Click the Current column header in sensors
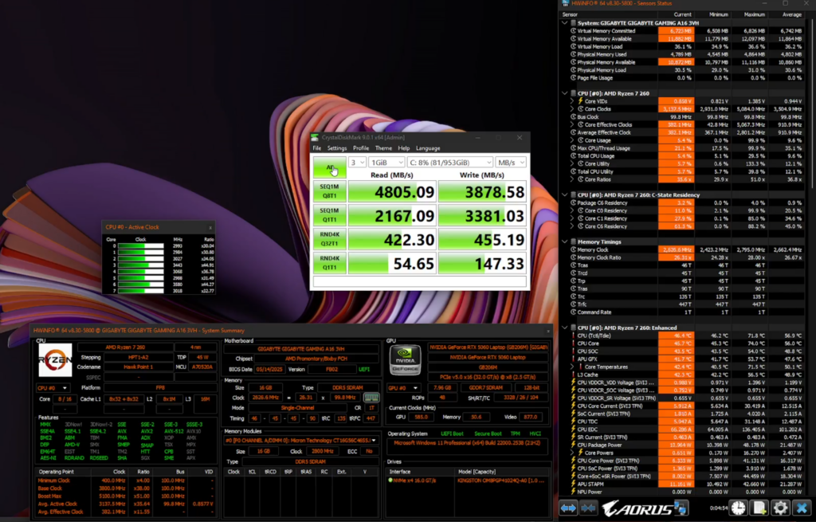816x522 pixels. (x=682, y=14)
